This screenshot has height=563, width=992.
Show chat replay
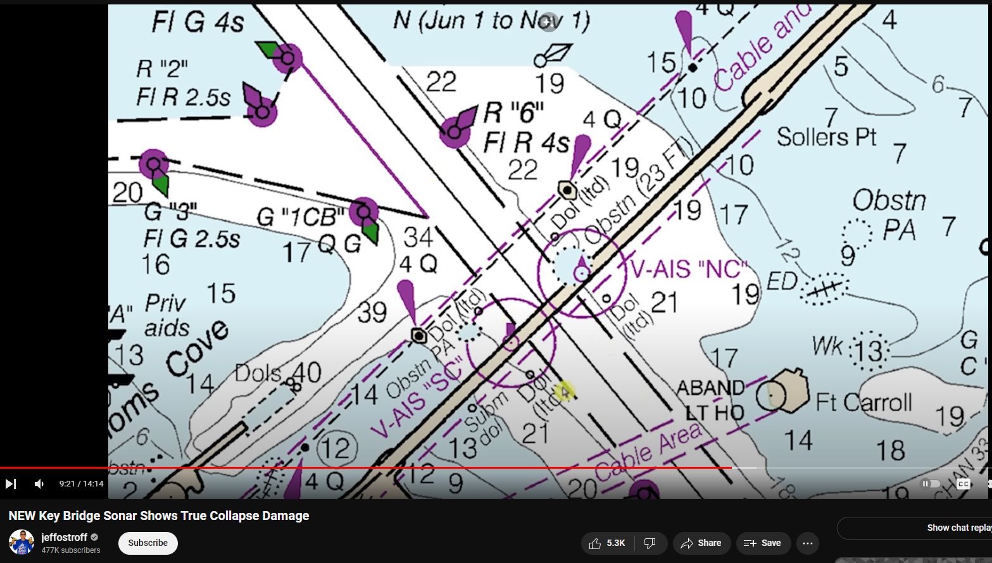point(914,528)
